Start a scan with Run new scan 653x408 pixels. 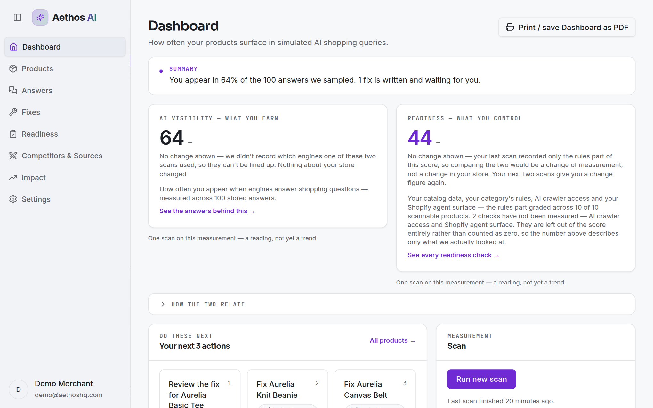point(481,379)
